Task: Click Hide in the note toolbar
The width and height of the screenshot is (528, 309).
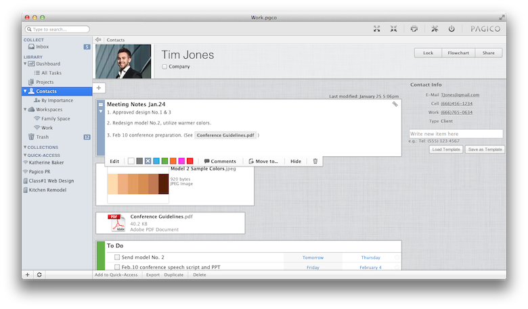Action: [296, 161]
